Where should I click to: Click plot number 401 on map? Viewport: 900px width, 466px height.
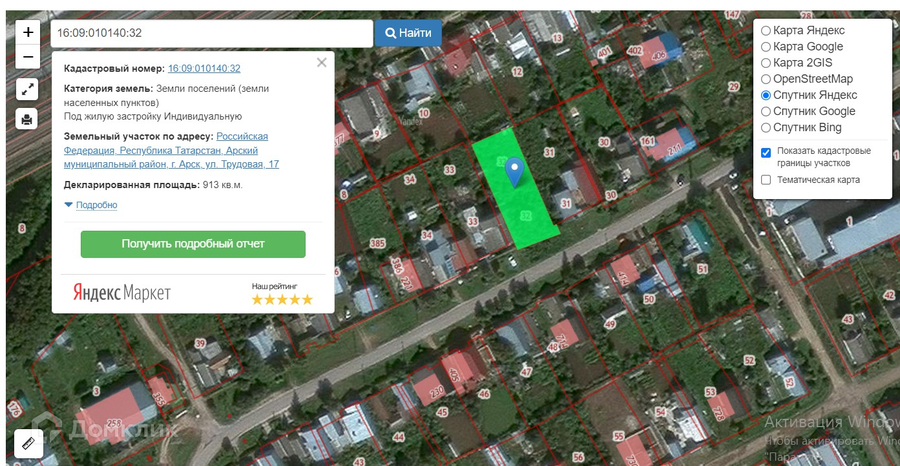pos(605,52)
